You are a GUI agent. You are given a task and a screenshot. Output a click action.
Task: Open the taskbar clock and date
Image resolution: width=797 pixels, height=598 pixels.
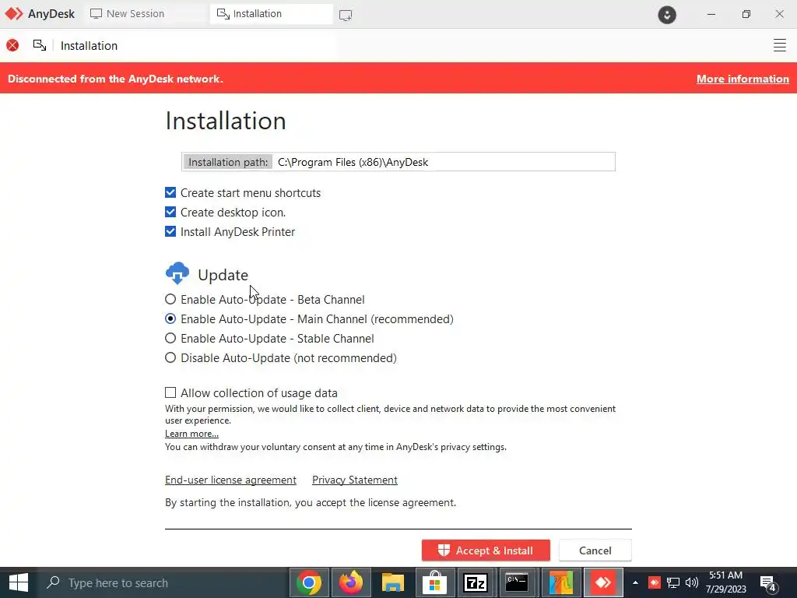726,582
